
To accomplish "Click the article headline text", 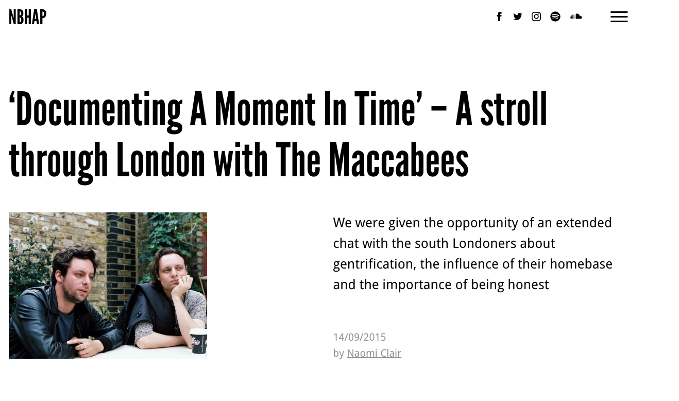I will 278,135.
